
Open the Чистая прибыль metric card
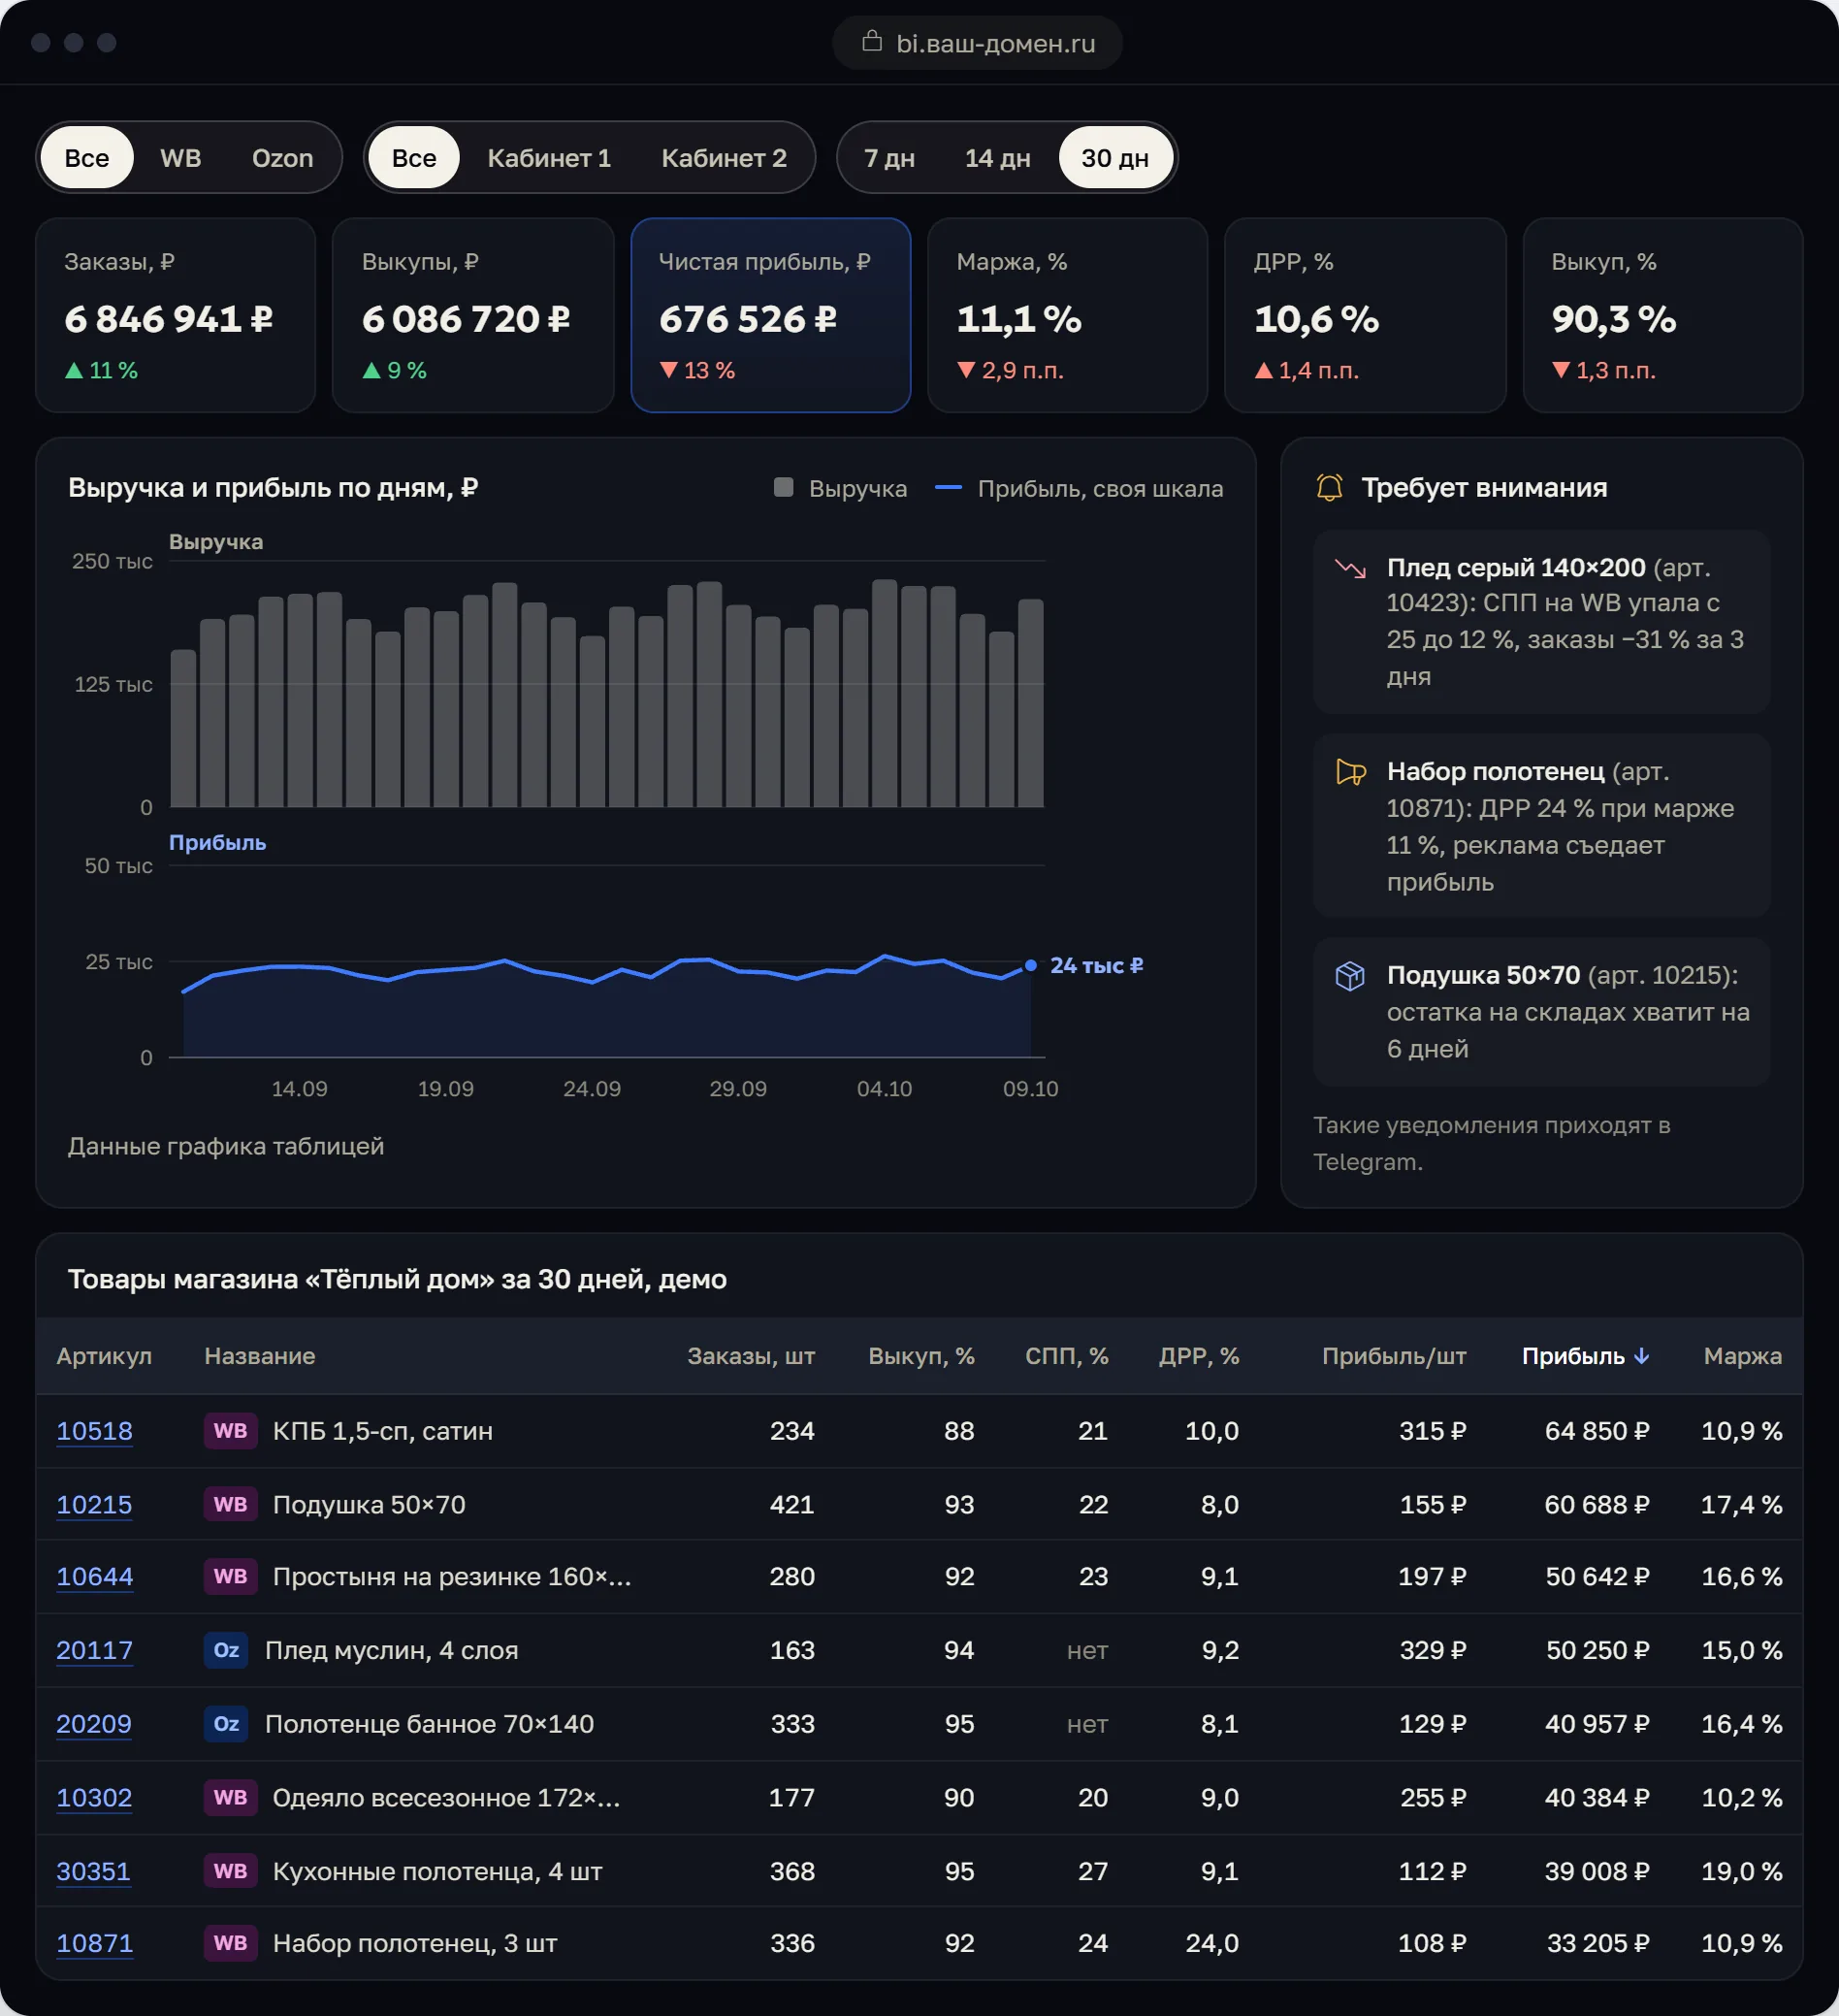click(x=771, y=315)
